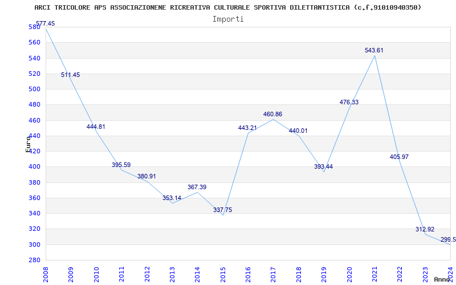The image size is (456, 285).
Task: Click the 480 y-axis tick label
Action: 34,105
